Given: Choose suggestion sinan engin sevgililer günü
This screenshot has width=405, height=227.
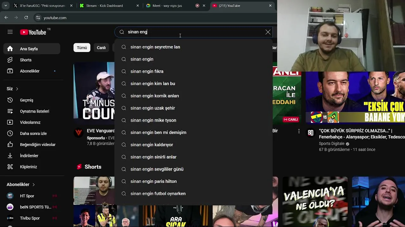Looking at the screenshot, I should pyautogui.click(x=193, y=169).
